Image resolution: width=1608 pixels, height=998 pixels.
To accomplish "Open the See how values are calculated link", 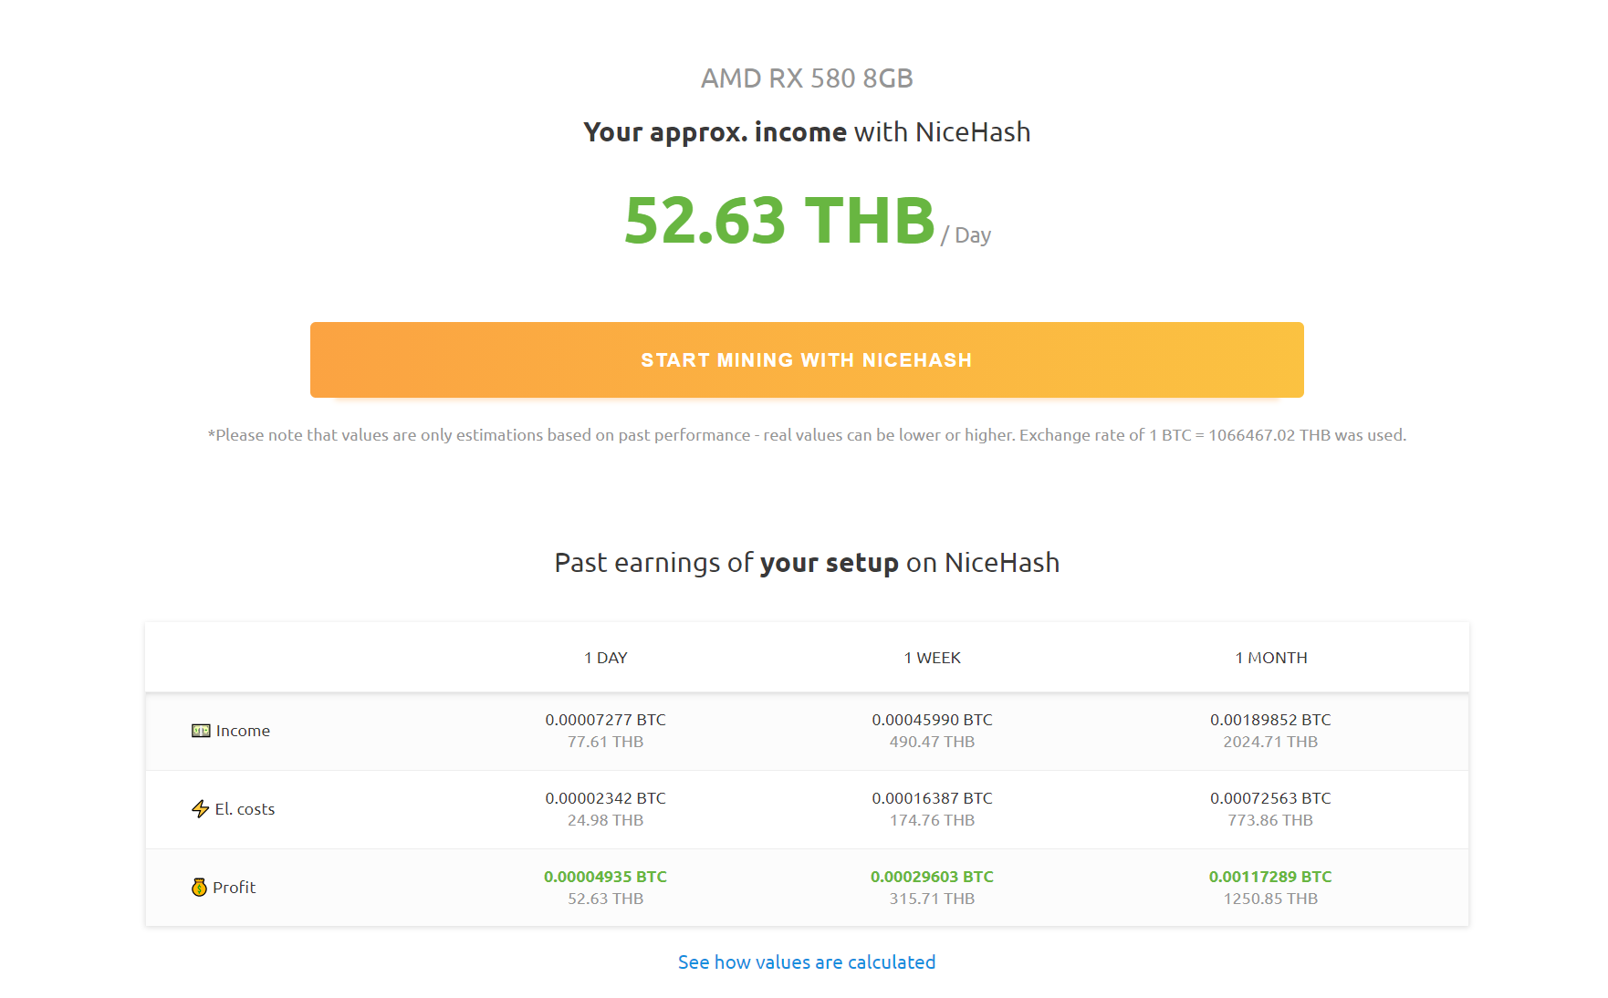I will (807, 962).
